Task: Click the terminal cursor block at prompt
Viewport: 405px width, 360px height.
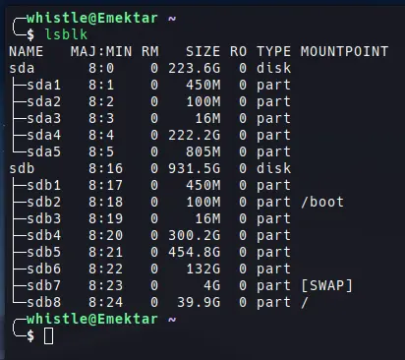Action: (48, 335)
